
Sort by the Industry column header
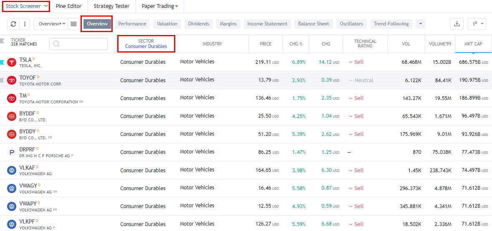click(212, 44)
